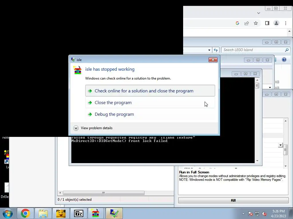Bookmark the page with the star icon
293x219 pixels.
coord(256,23)
